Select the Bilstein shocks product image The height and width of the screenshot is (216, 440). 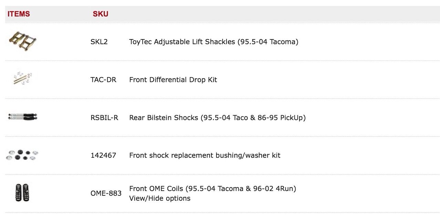[22, 117]
